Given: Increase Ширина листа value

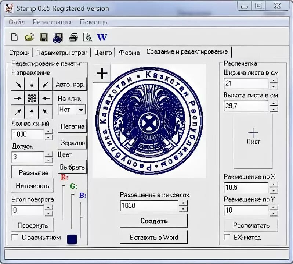Looking at the screenshot, I should [x=274, y=81].
